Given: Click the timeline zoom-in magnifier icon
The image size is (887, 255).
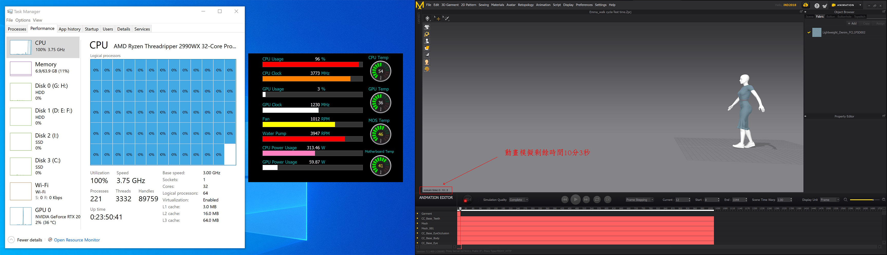Looking at the screenshot, I should coord(846,200).
